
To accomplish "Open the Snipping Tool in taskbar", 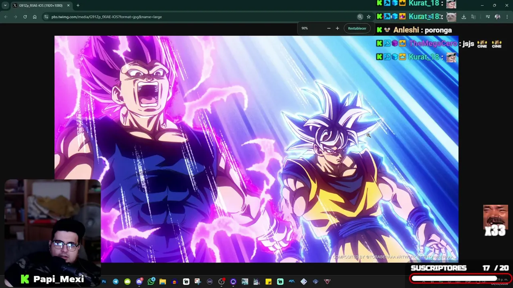I will click(198, 282).
